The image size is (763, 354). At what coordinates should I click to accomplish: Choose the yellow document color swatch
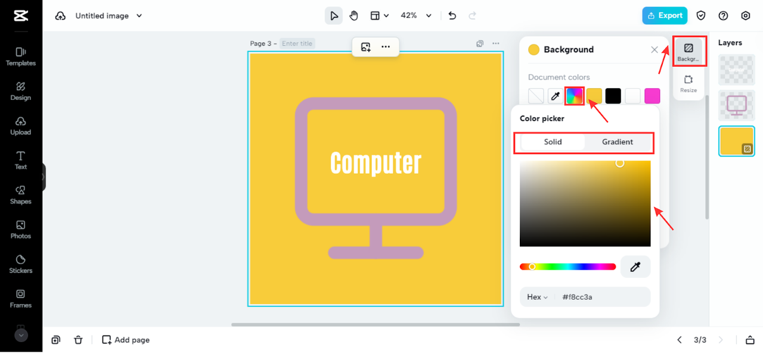[594, 96]
